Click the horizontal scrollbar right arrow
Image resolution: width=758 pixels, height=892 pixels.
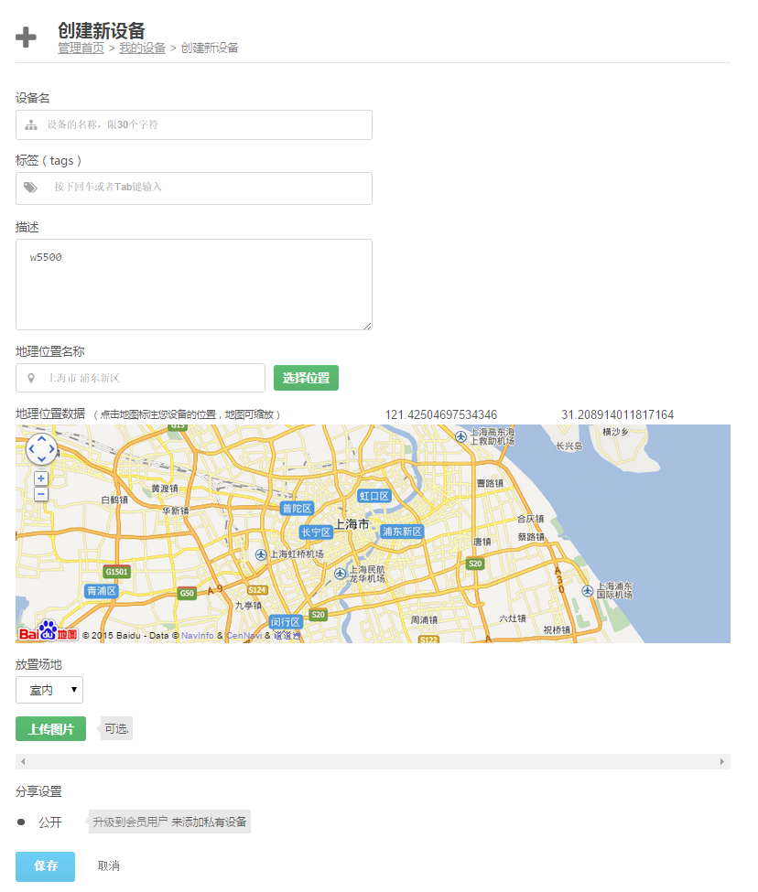pos(722,762)
